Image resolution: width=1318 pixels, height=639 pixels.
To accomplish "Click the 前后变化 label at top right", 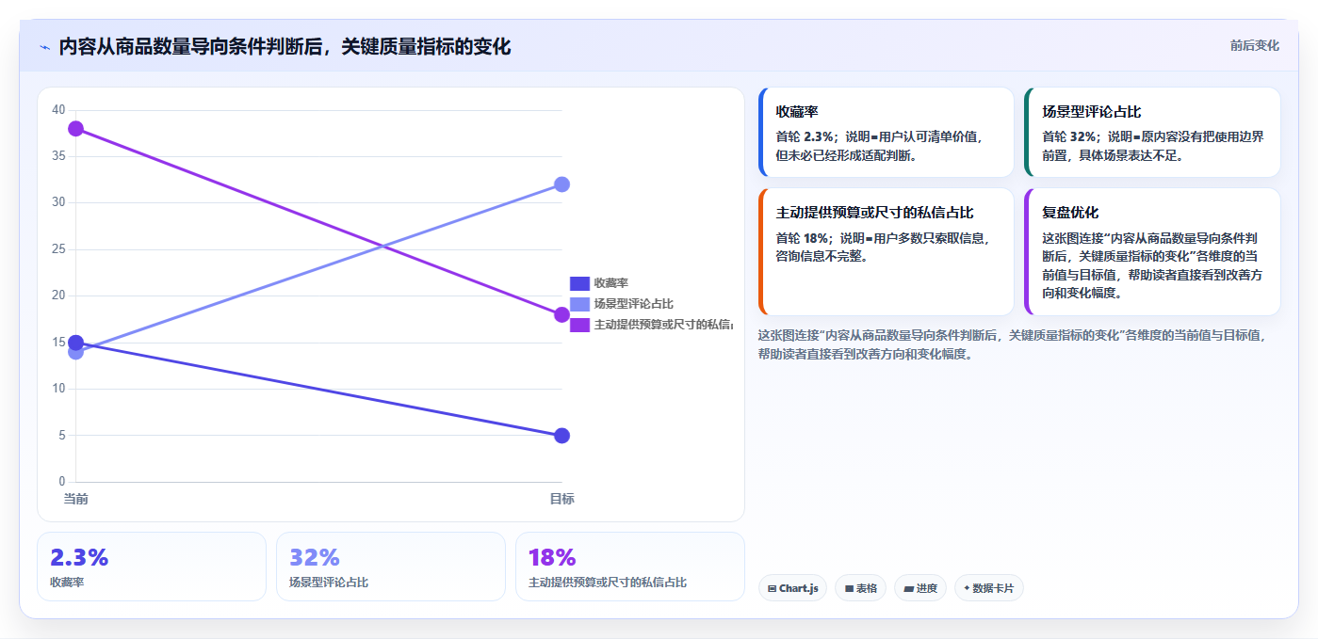I will click(1254, 45).
